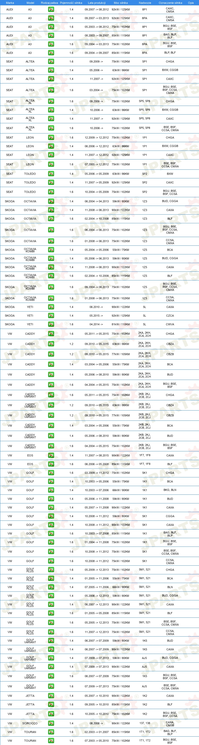
Task: Click fuel icon in SKODA YETI CZCA row
Action: 51,316
